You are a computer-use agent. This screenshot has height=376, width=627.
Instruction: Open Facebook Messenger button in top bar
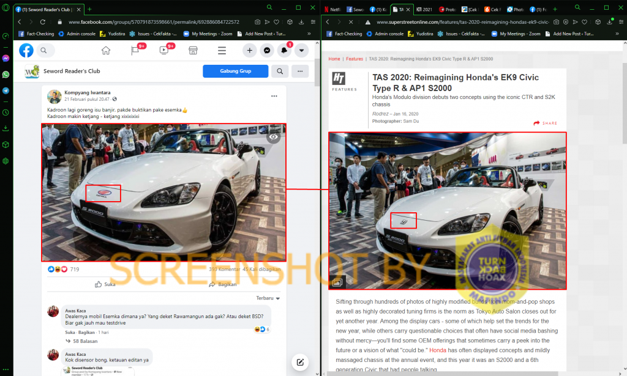(x=267, y=50)
